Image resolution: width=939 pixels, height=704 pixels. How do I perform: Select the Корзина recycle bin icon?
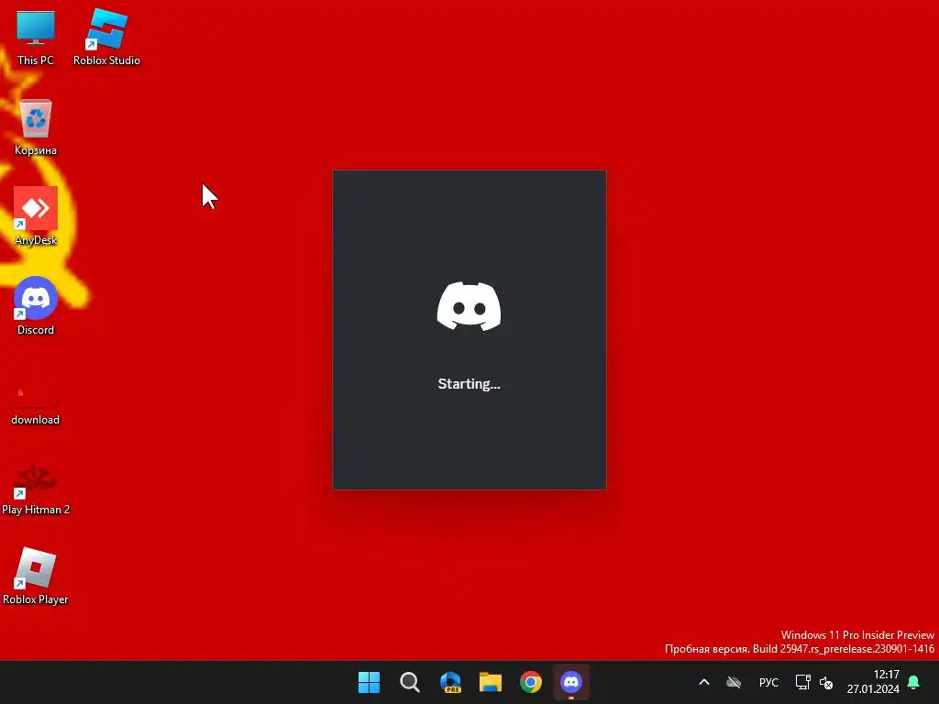coord(36,127)
